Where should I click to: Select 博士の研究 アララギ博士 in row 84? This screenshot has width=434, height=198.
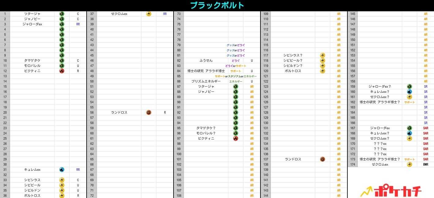(206, 71)
